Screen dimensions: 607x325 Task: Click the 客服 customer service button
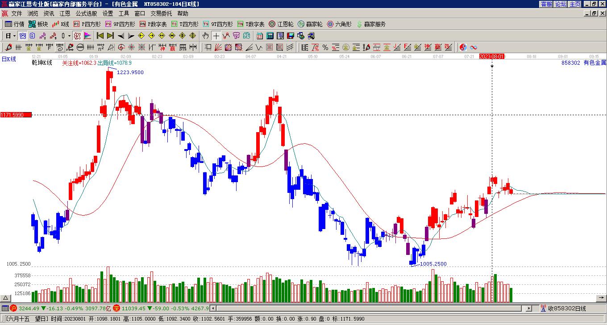click(546, 4)
